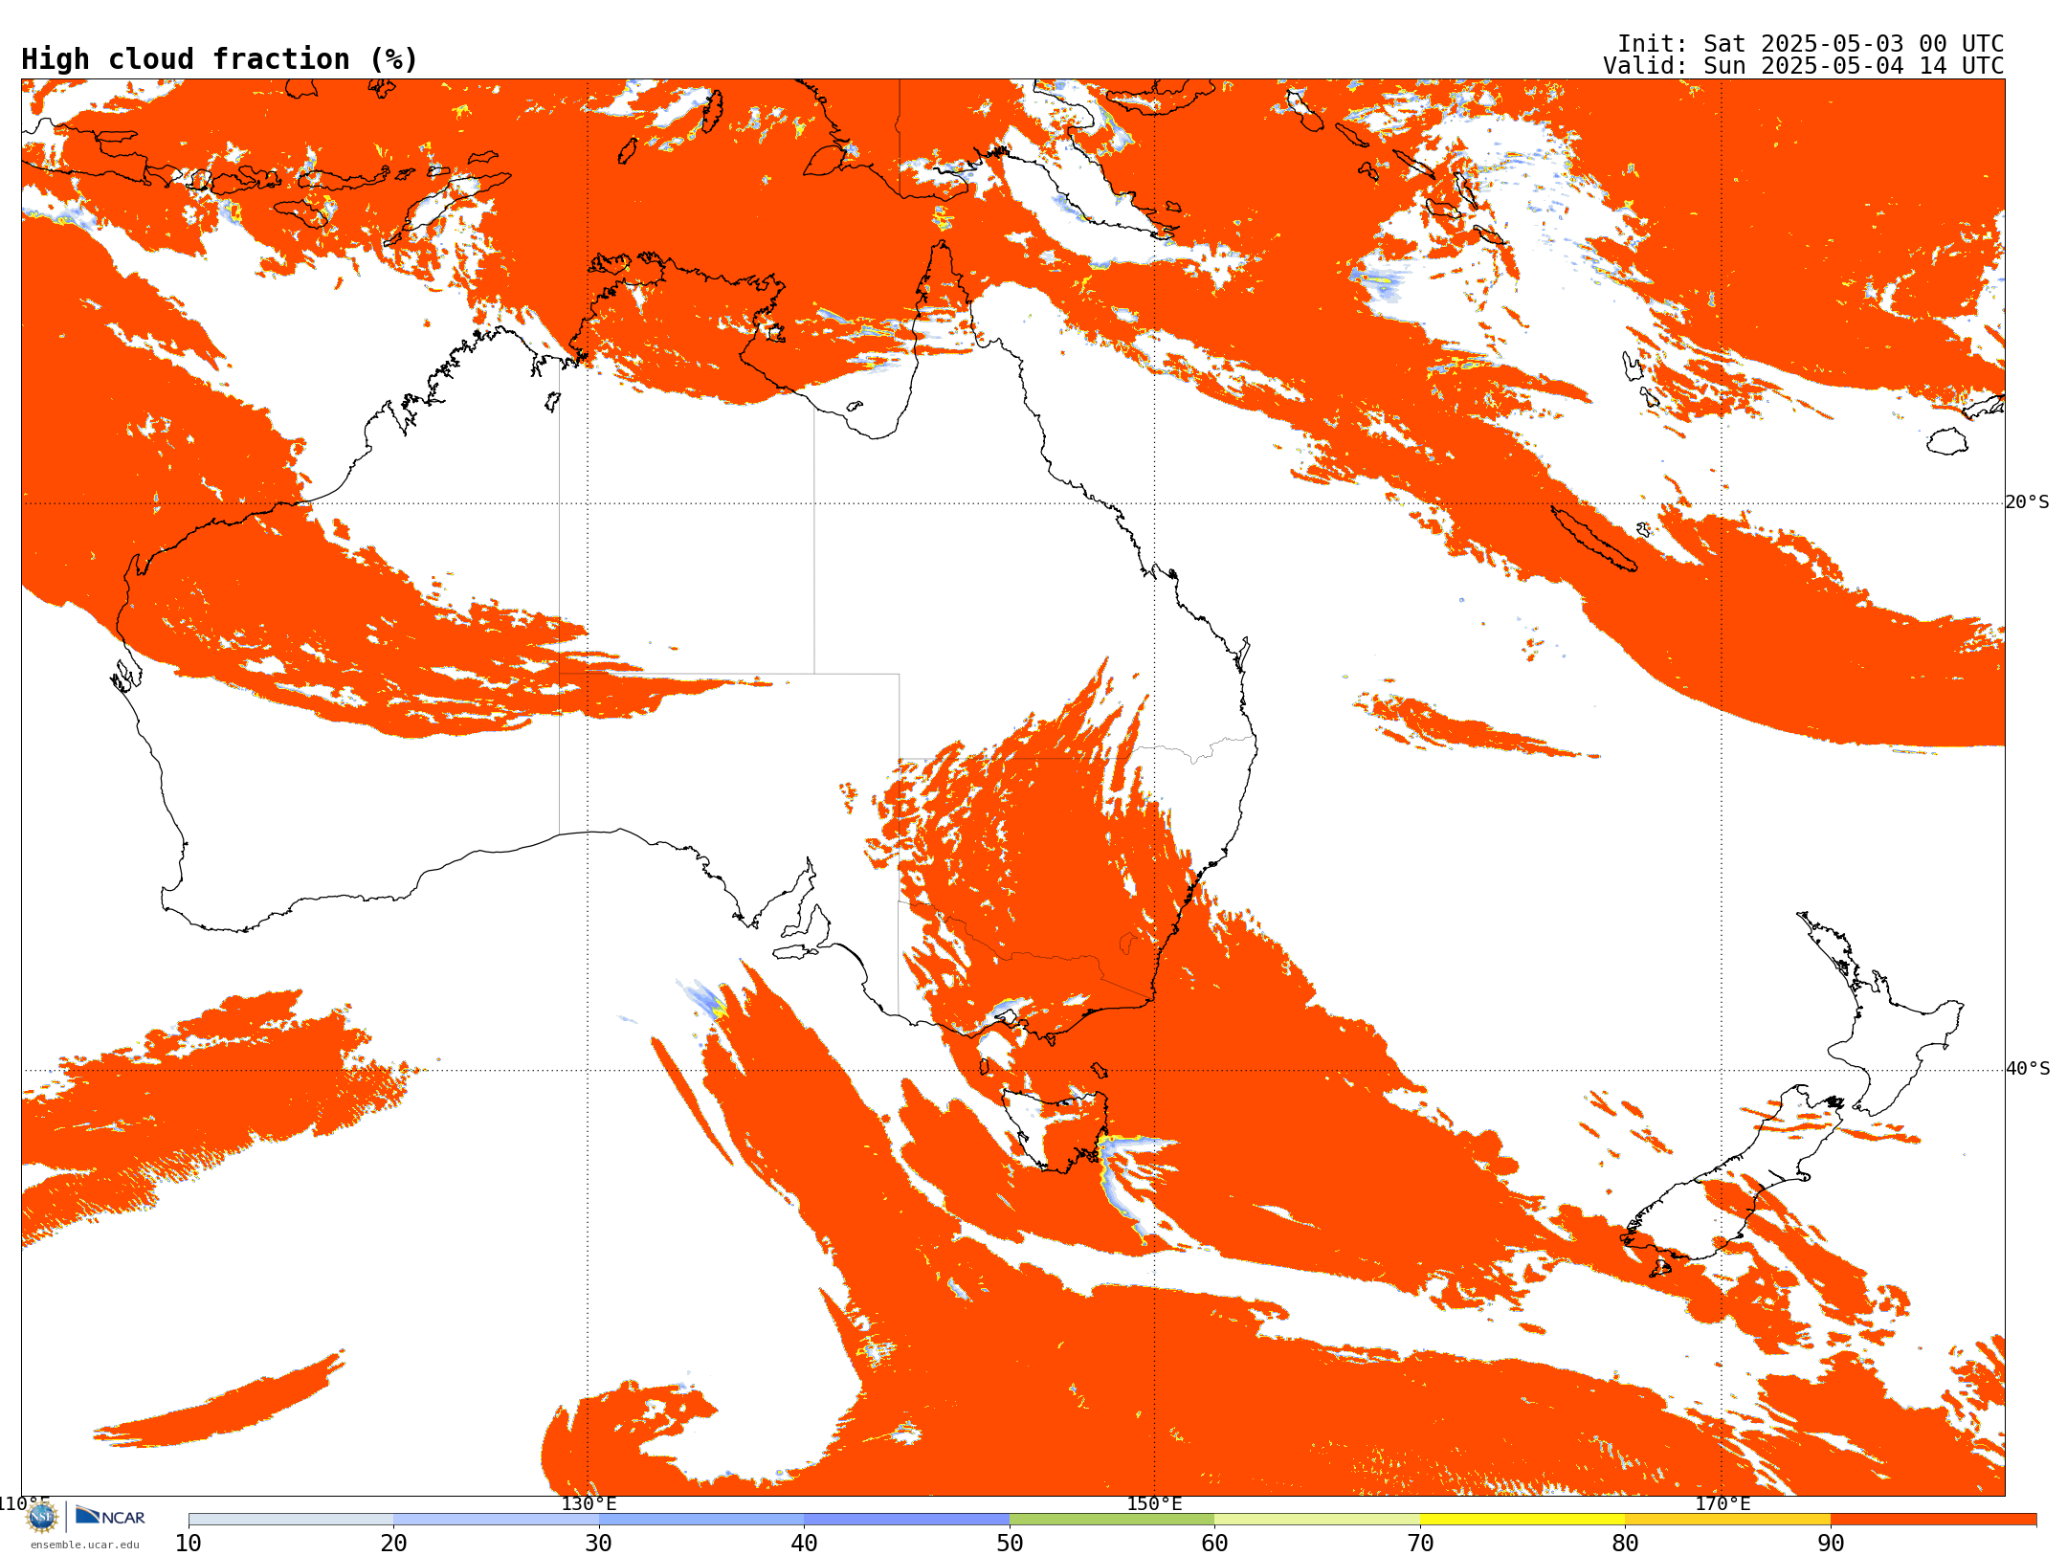Click the colorbar tick label 10

[x=189, y=1544]
